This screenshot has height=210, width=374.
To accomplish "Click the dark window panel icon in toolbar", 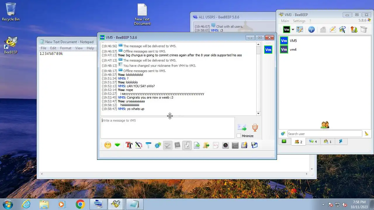I will [235, 145].
